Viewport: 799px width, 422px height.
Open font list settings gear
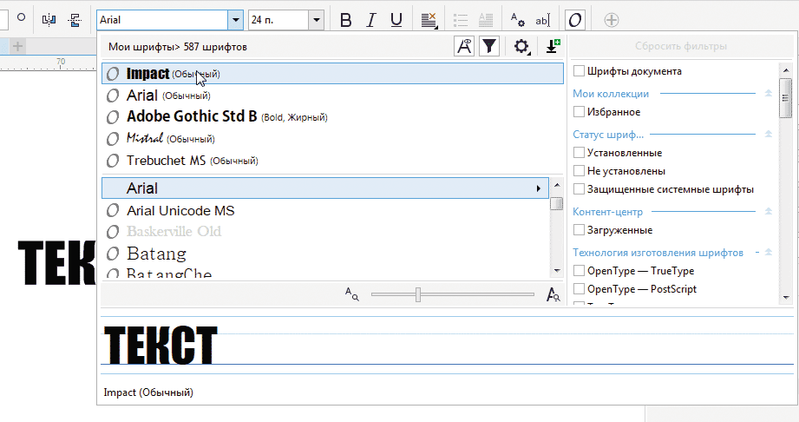click(x=521, y=47)
